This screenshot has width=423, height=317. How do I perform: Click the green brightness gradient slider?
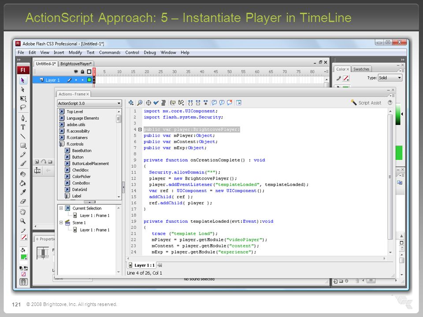[x=398, y=114]
